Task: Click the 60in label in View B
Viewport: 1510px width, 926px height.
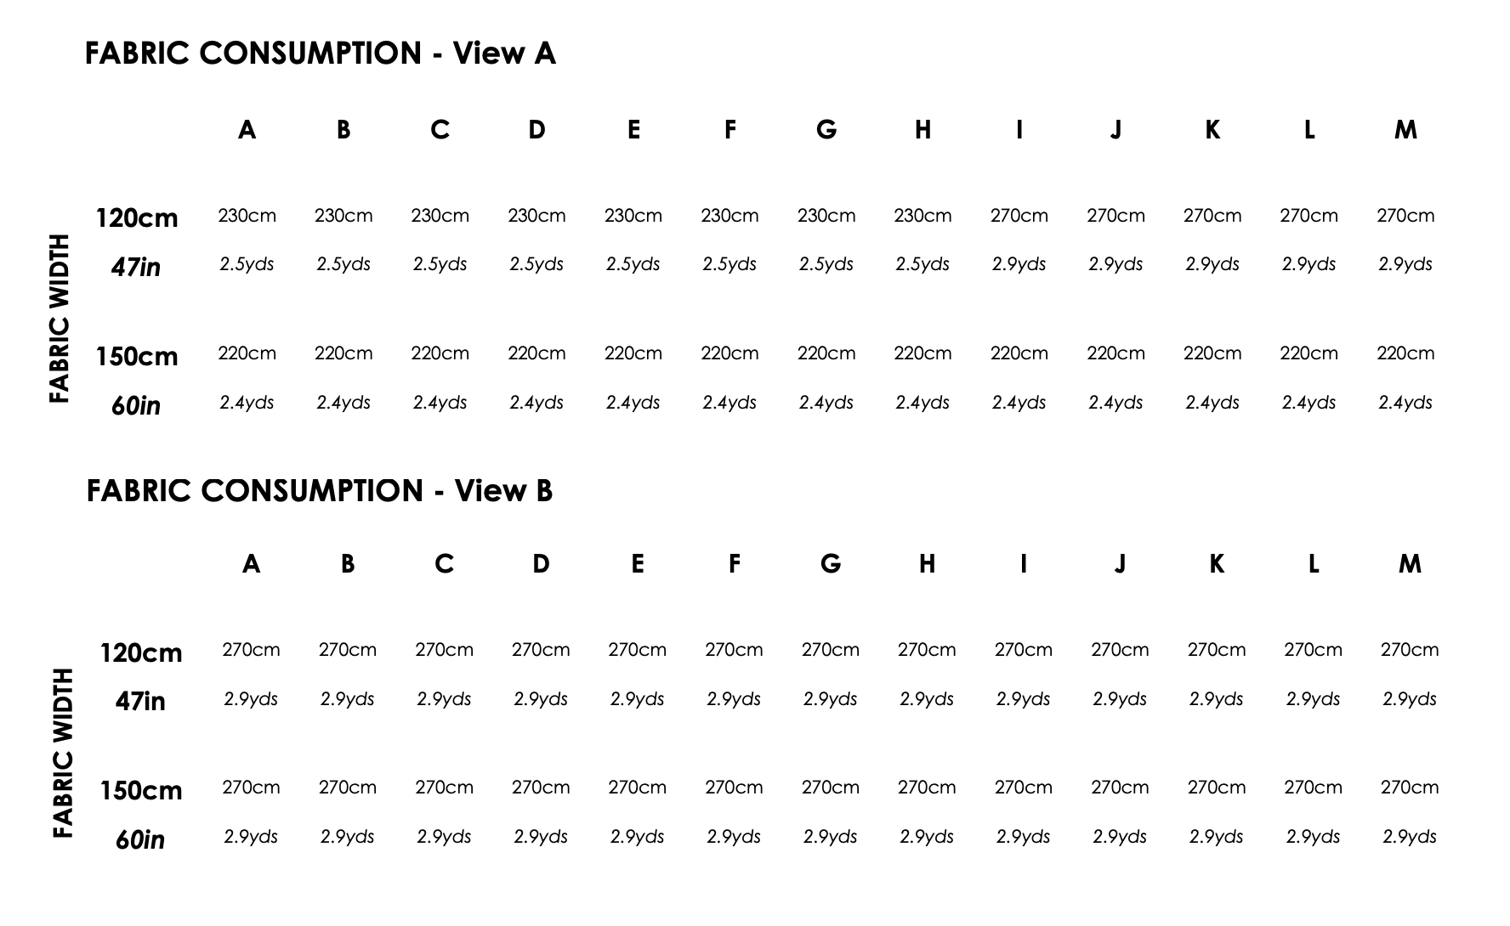Action: [x=140, y=840]
